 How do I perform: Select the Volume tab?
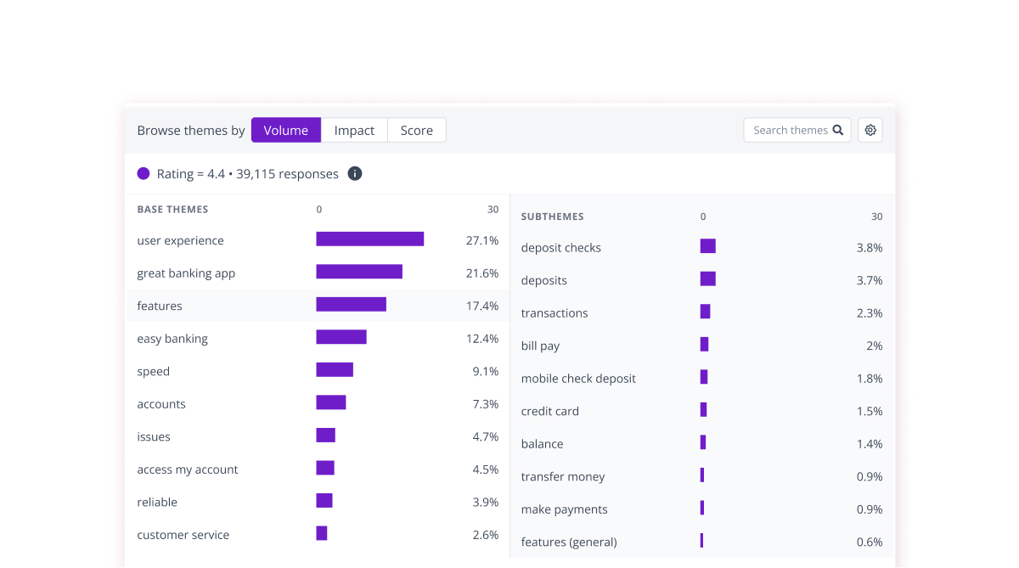tap(285, 130)
